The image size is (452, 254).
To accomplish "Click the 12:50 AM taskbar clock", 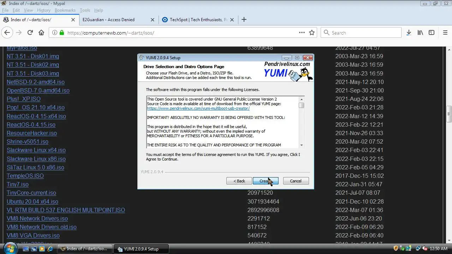I will click(x=439, y=249).
